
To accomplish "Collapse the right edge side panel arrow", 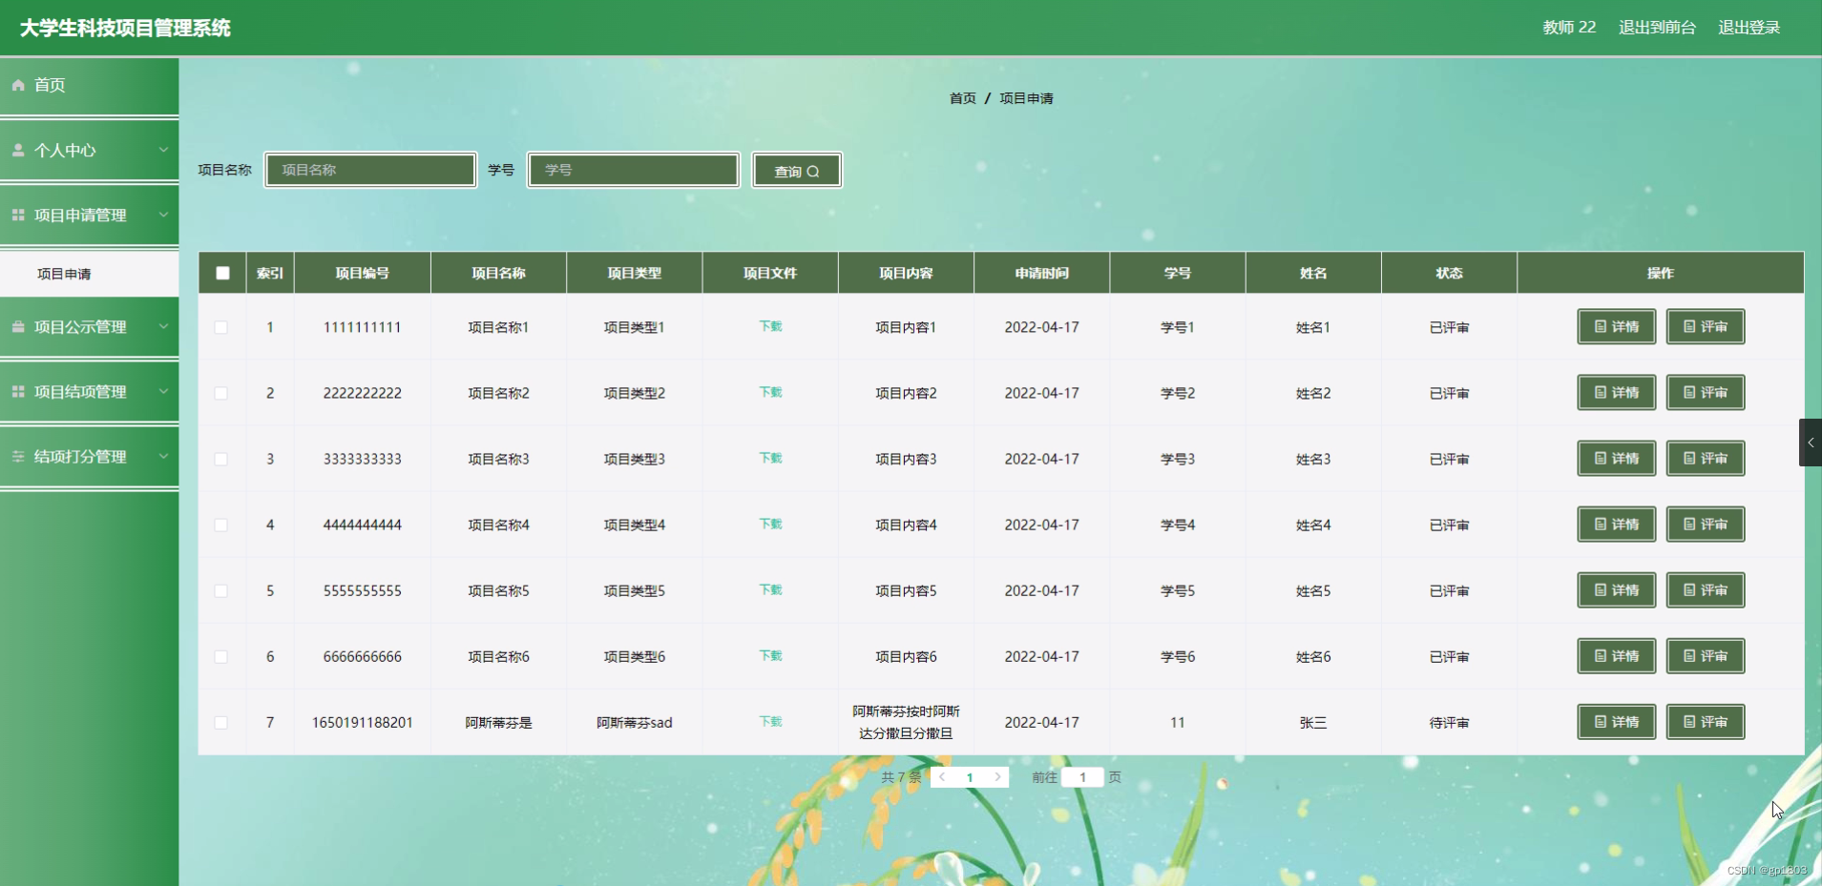I will (x=1811, y=442).
